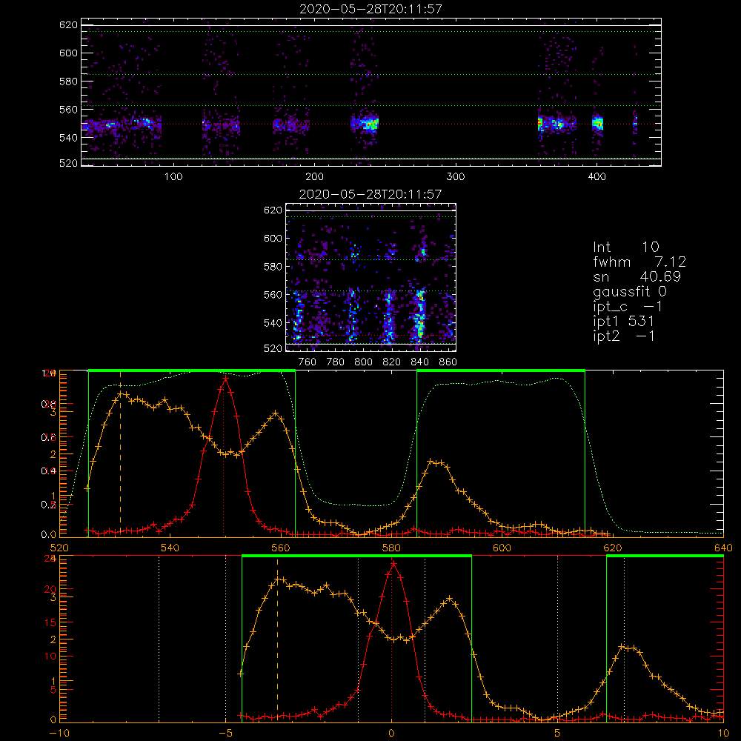The width and height of the screenshot is (741, 741).
Task: Click the x-axis label -5 on bottom profile
Action: [x=225, y=733]
